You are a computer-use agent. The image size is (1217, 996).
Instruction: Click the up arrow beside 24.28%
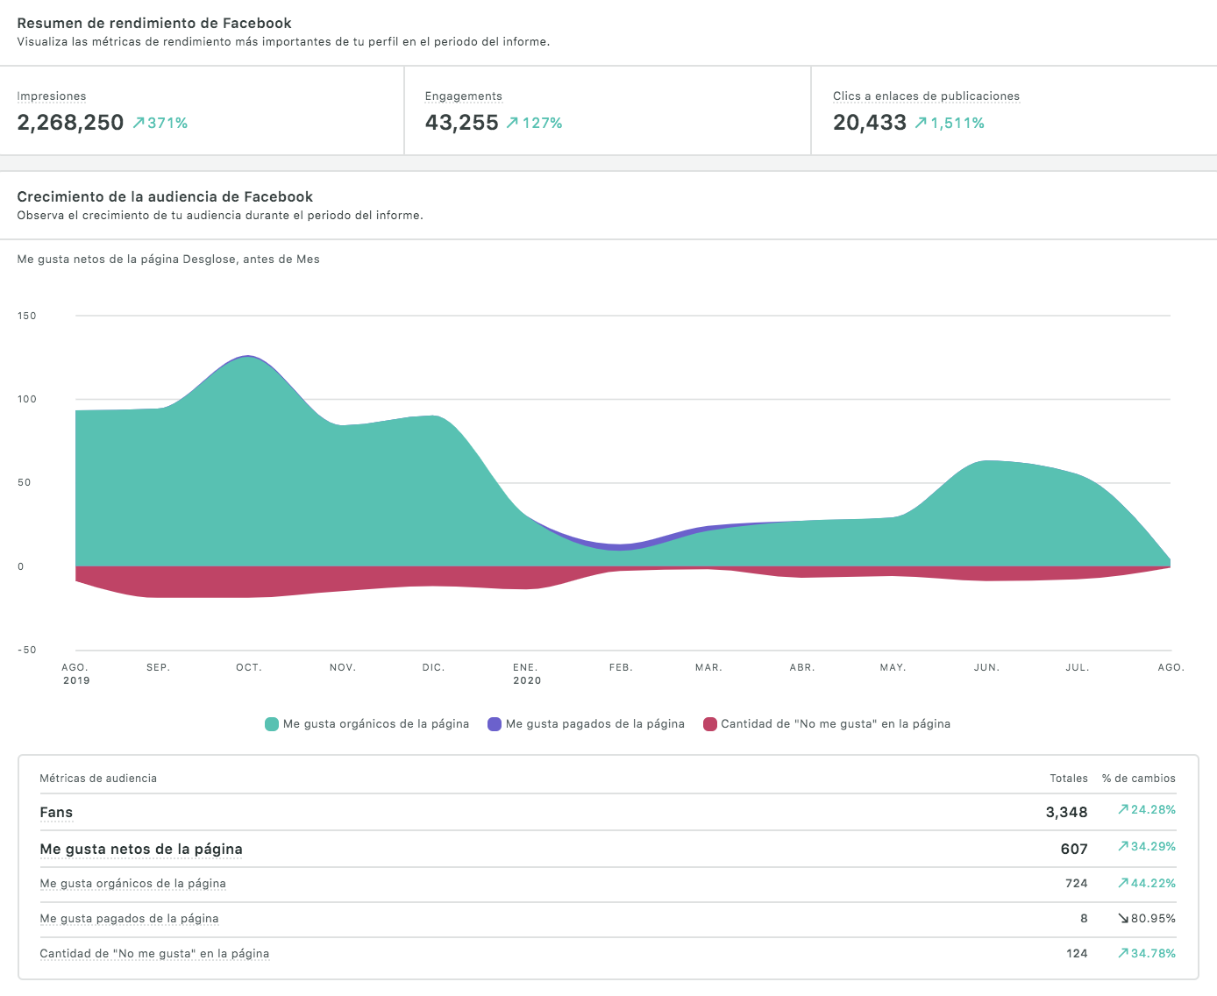coord(1123,810)
